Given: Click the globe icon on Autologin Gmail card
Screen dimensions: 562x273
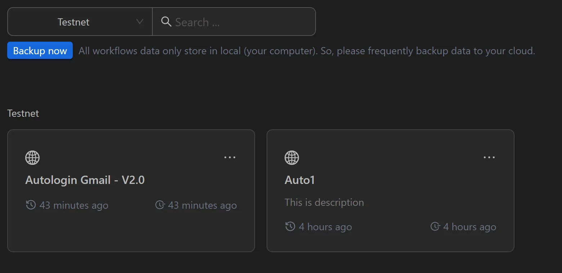Looking at the screenshot, I should click(x=32, y=157).
